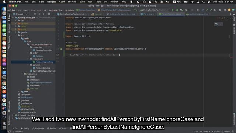Expand all icon in Project panel header
Image resolution: width=236 pixels, height=133 pixels.
tap(39, 14)
